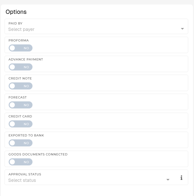The image size is (194, 196).
Task: Enable the Proforma toggle
Action: point(21,48)
